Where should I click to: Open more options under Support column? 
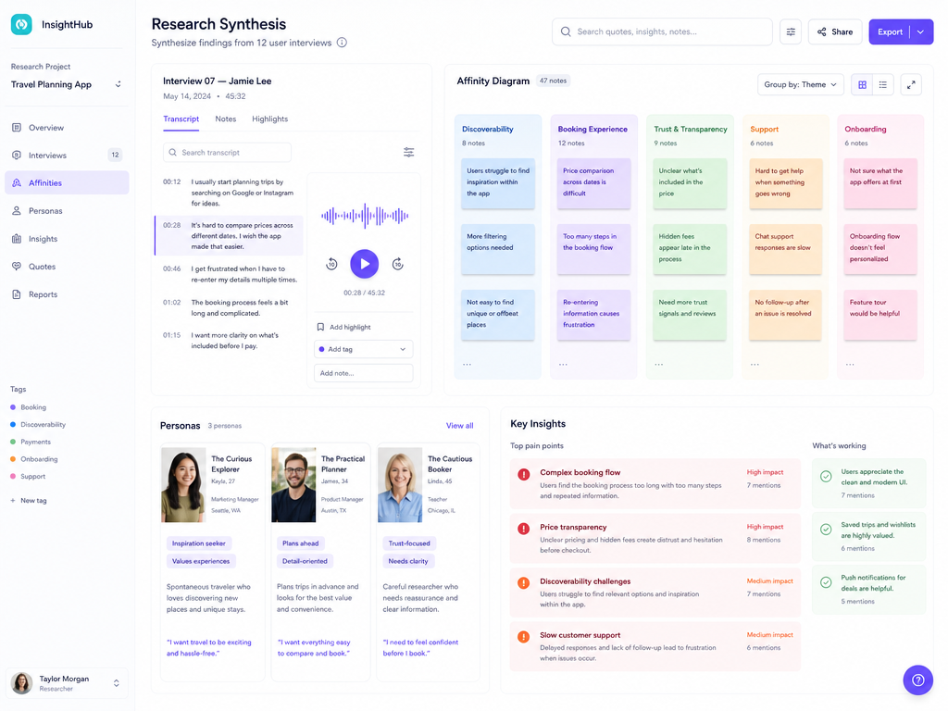tap(755, 365)
